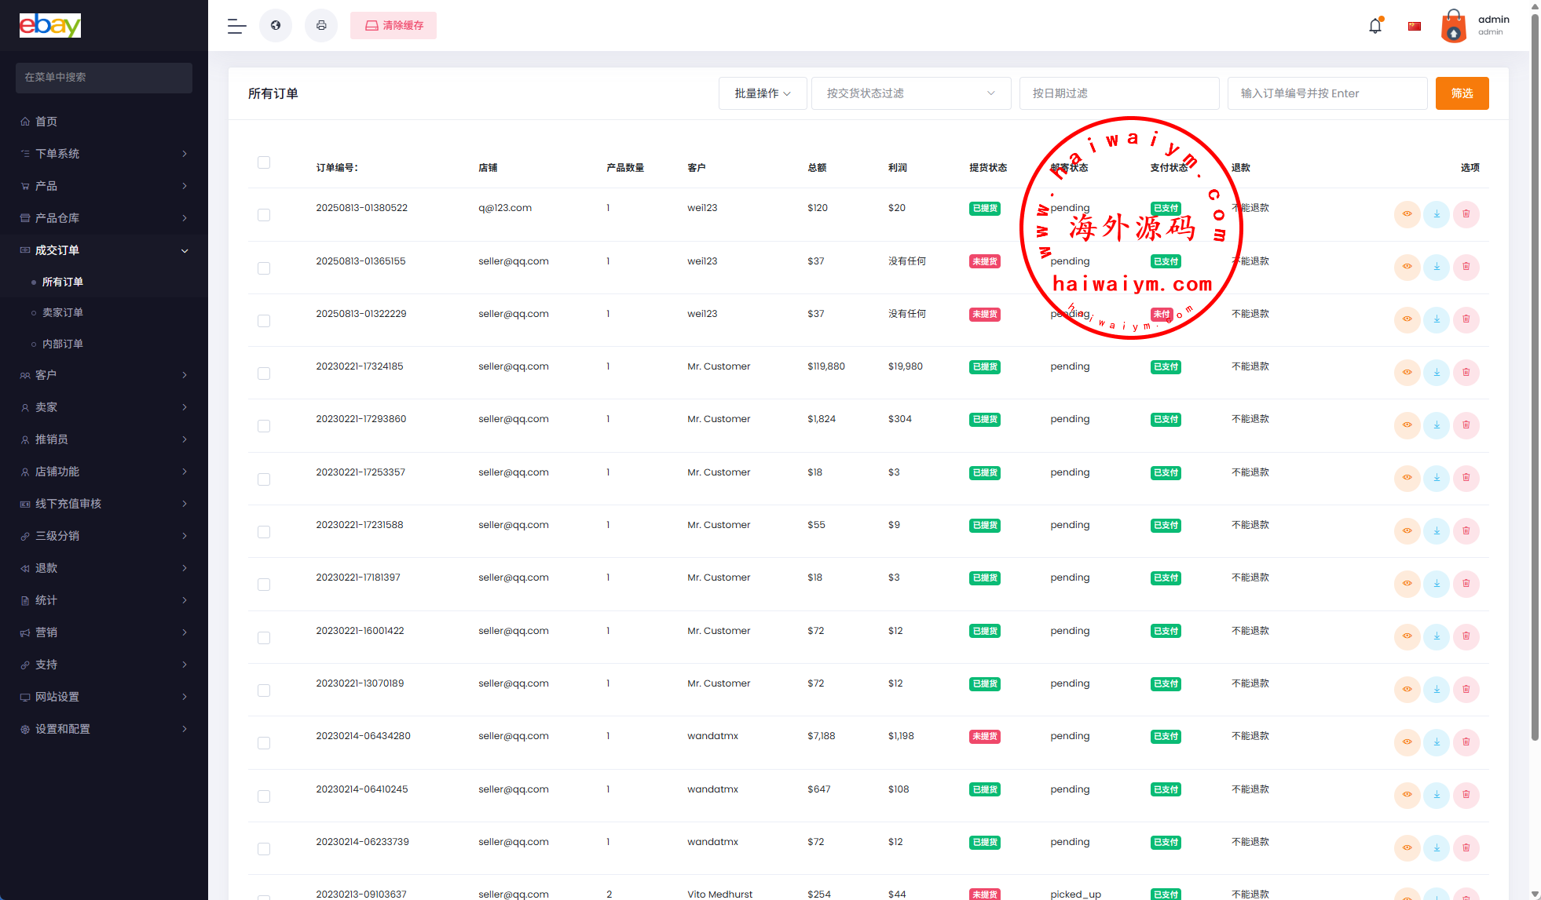
Task: Go to 首页 in sidebar
Action: tap(46, 122)
